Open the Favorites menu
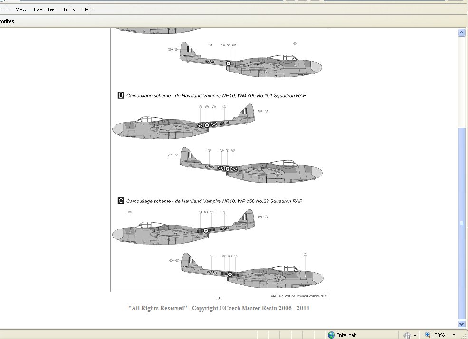468x339 pixels. point(44,9)
